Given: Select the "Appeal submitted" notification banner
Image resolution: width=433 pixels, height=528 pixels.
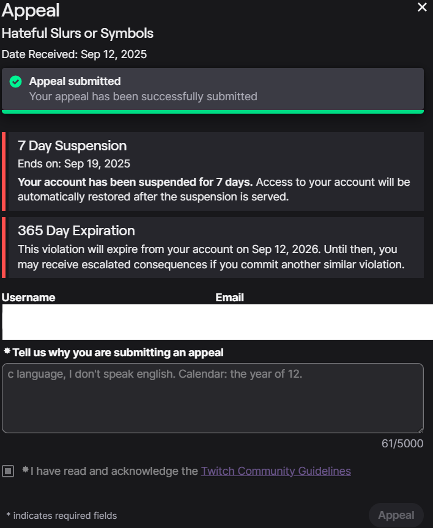Looking at the screenshot, I should click(x=212, y=89).
